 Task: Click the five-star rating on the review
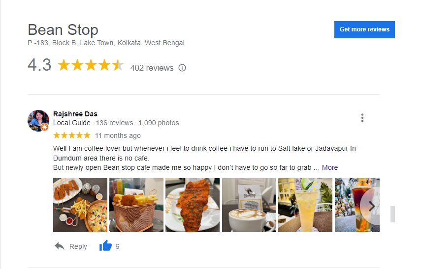pyautogui.click(x=72, y=135)
